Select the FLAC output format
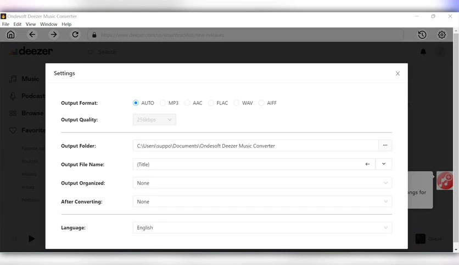Viewport: 459px width, 265px height. [211, 103]
